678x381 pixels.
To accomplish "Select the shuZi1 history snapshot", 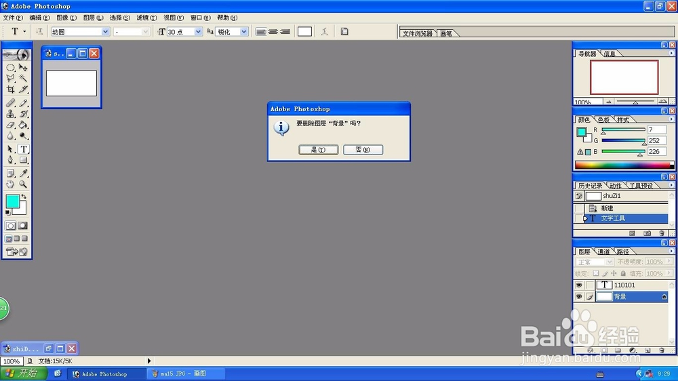I will (626, 196).
